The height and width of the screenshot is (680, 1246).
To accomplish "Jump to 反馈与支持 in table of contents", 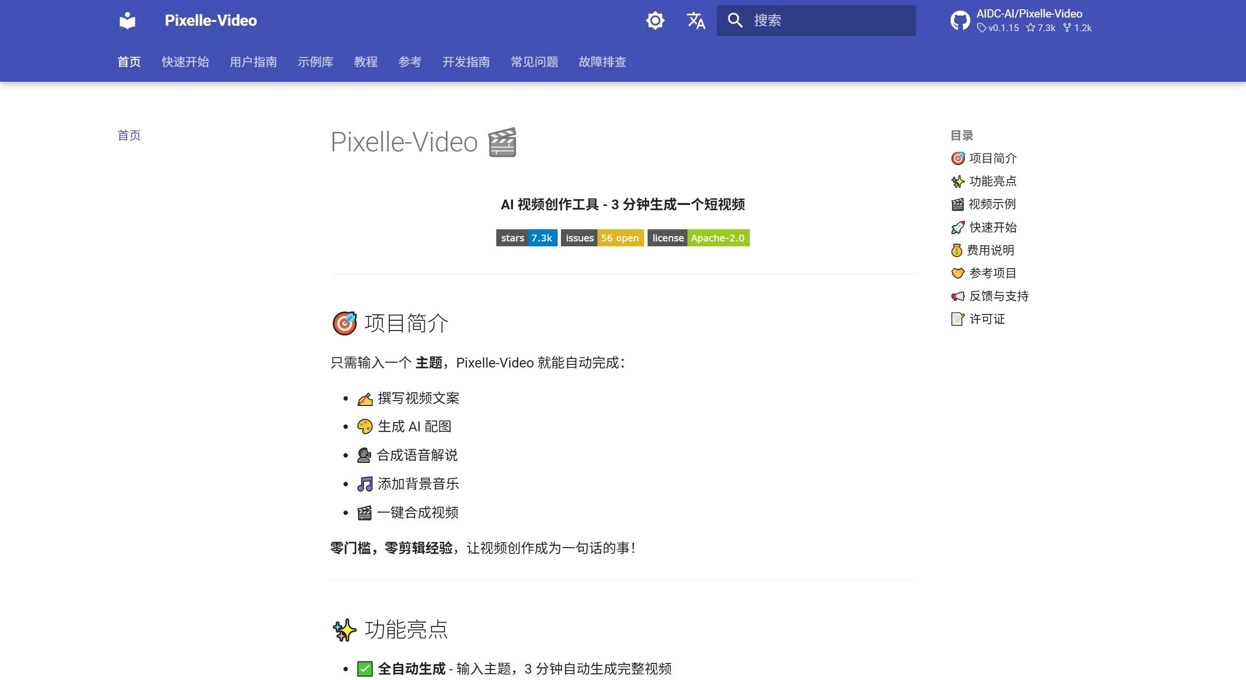I will (990, 296).
